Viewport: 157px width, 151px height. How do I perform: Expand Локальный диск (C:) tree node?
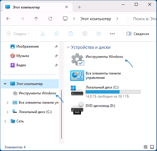point(7,112)
